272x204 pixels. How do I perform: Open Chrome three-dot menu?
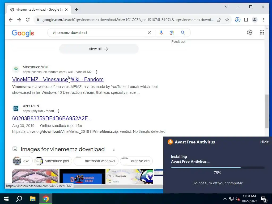click(263, 20)
